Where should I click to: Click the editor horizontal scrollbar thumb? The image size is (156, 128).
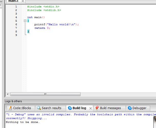(x=45, y=94)
